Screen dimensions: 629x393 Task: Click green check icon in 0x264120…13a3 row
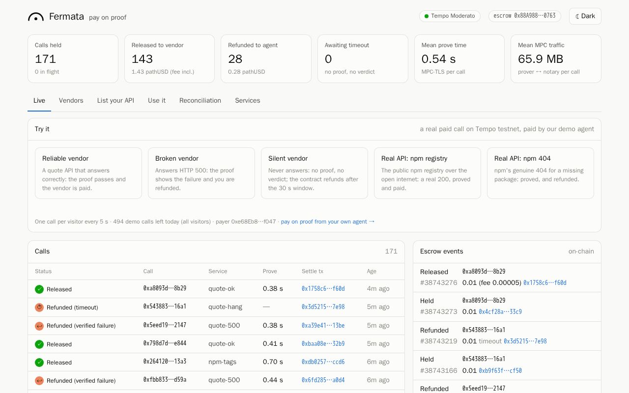[x=39, y=363]
